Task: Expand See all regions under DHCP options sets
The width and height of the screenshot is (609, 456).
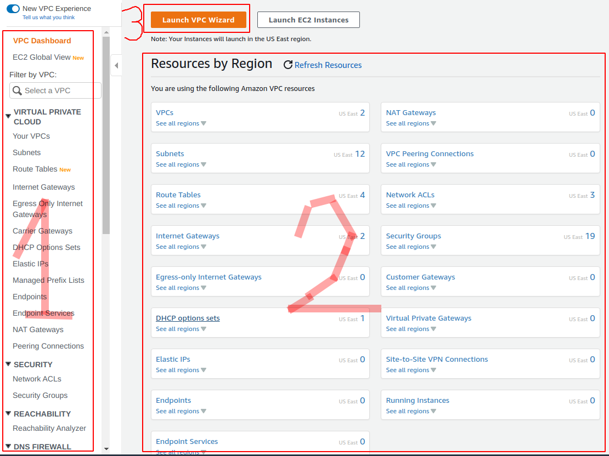Action: (181, 329)
